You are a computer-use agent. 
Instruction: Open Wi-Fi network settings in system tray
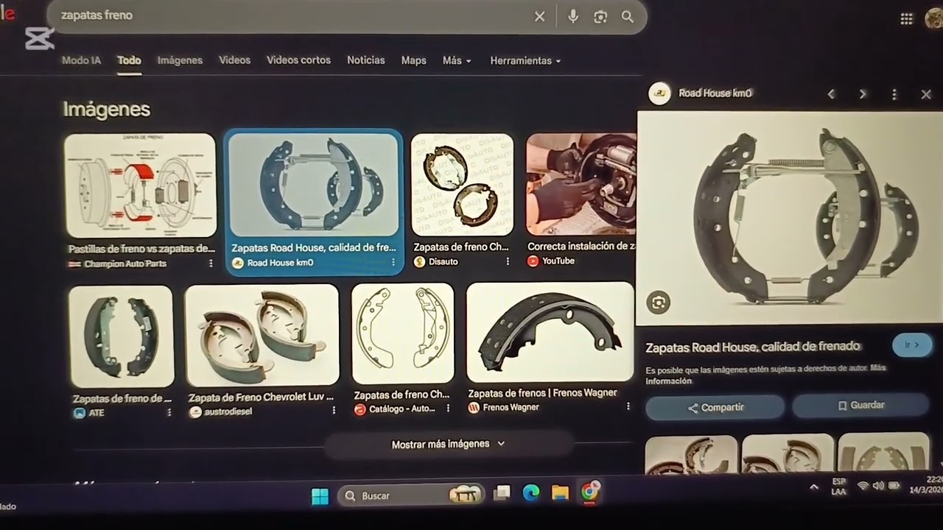[862, 486]
